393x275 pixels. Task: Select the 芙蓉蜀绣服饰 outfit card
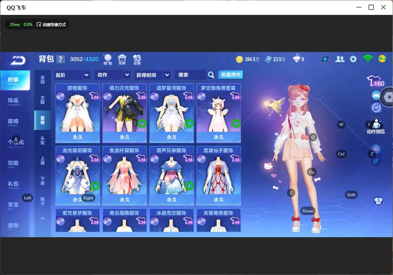[219, 220]
